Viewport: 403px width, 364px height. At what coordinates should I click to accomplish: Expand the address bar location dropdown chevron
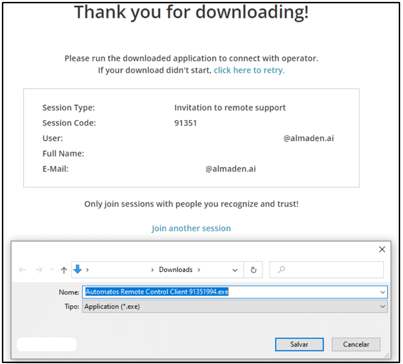coord(235,269)
